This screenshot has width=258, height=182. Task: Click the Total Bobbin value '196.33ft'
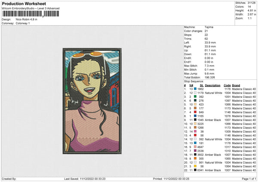pos(210,77)
